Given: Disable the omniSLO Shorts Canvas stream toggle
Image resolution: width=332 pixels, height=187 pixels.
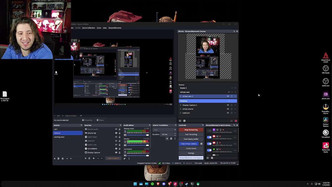Looking at the screenshot, I should 209,144.
